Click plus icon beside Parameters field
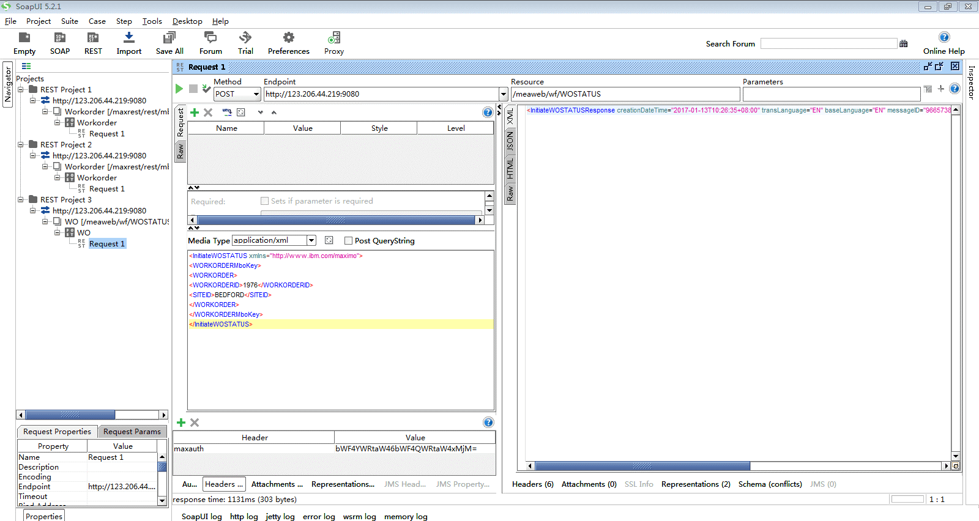Image resolution: width=979 pixels, height=521 pixels. point(941,89)
